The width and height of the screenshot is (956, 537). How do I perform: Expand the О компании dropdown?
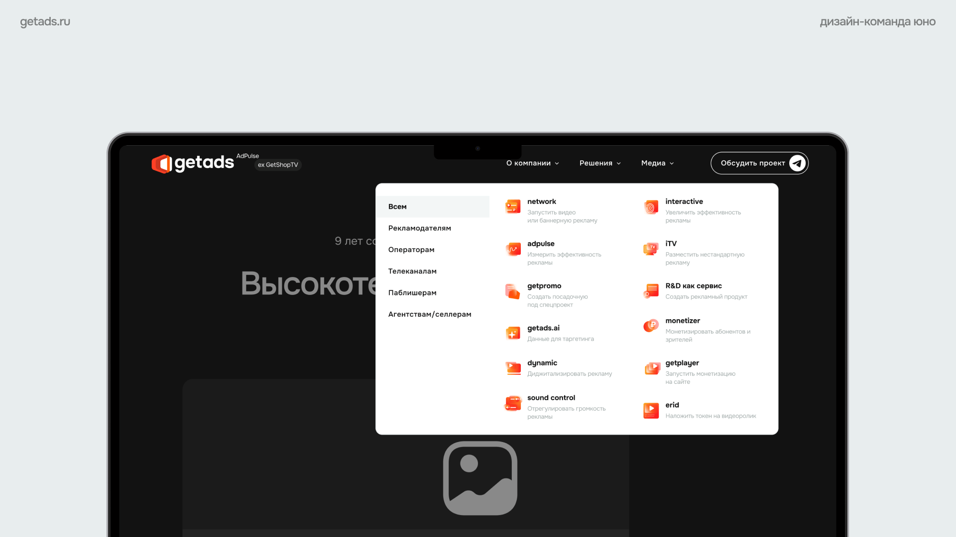[x=532, y=163]
